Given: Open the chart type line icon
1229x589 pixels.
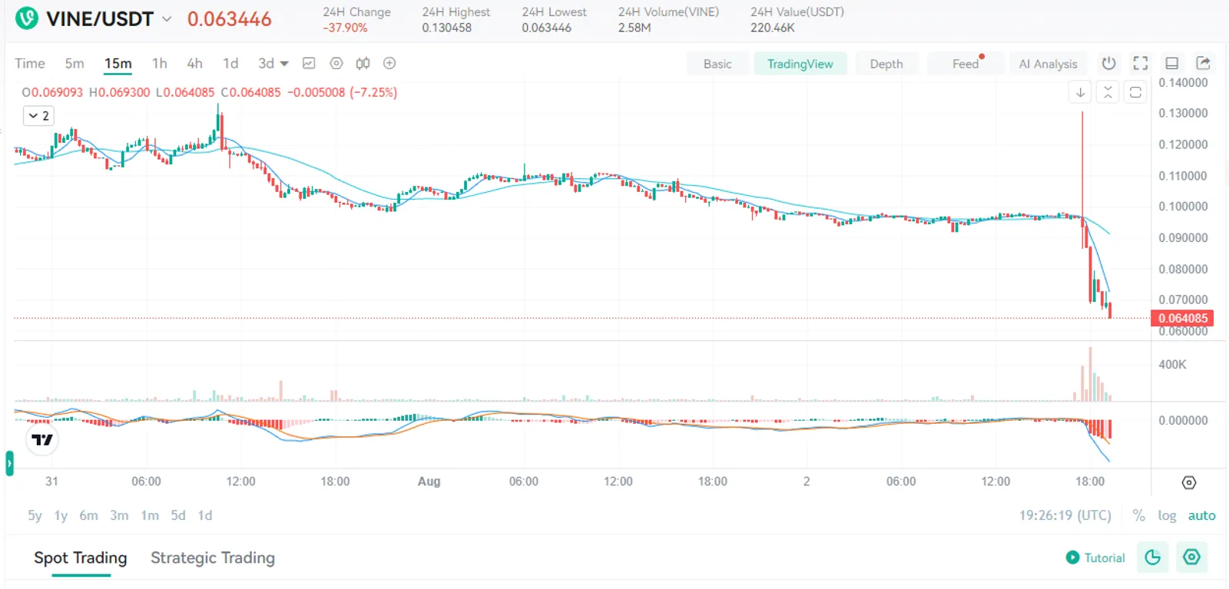Looking at the screenshot, I should [309, 64].
